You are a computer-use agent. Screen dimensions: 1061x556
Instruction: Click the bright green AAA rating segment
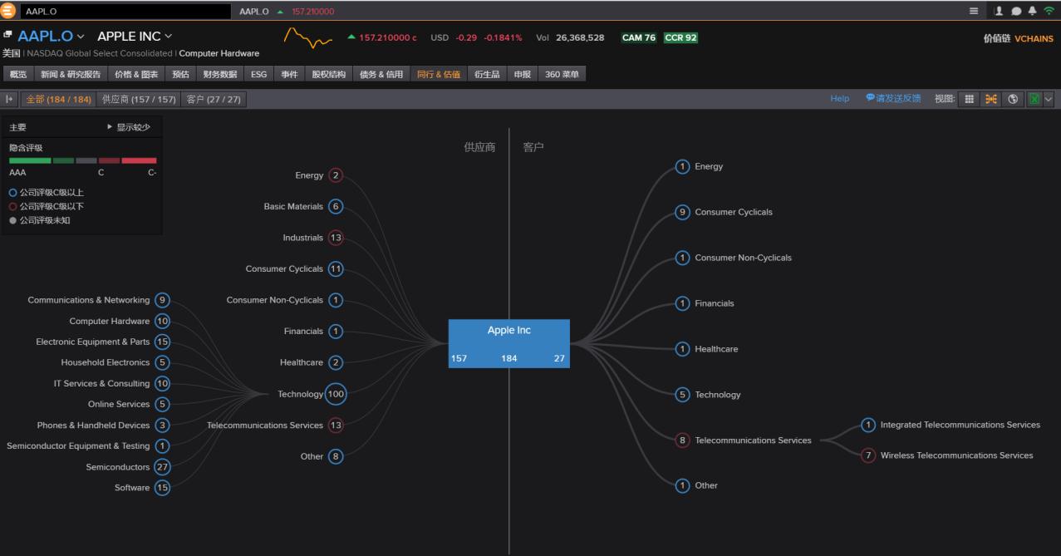click(30, 160)
